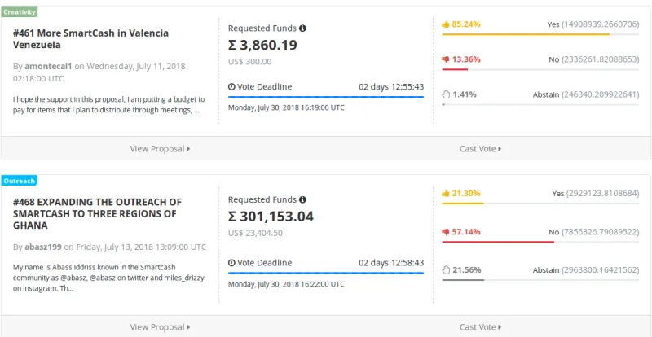652x337 pixels.
Task: Click clock icon on #468 Vote Deadline
Action: (x=231, y=263)
